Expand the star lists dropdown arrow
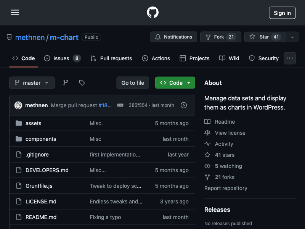This screenshot has height=229, width=305. (292, 37)
